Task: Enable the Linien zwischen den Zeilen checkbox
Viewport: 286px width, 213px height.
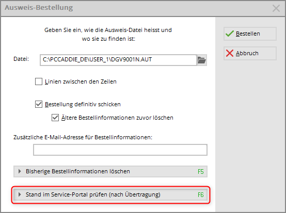Action: tap(39, 81)
